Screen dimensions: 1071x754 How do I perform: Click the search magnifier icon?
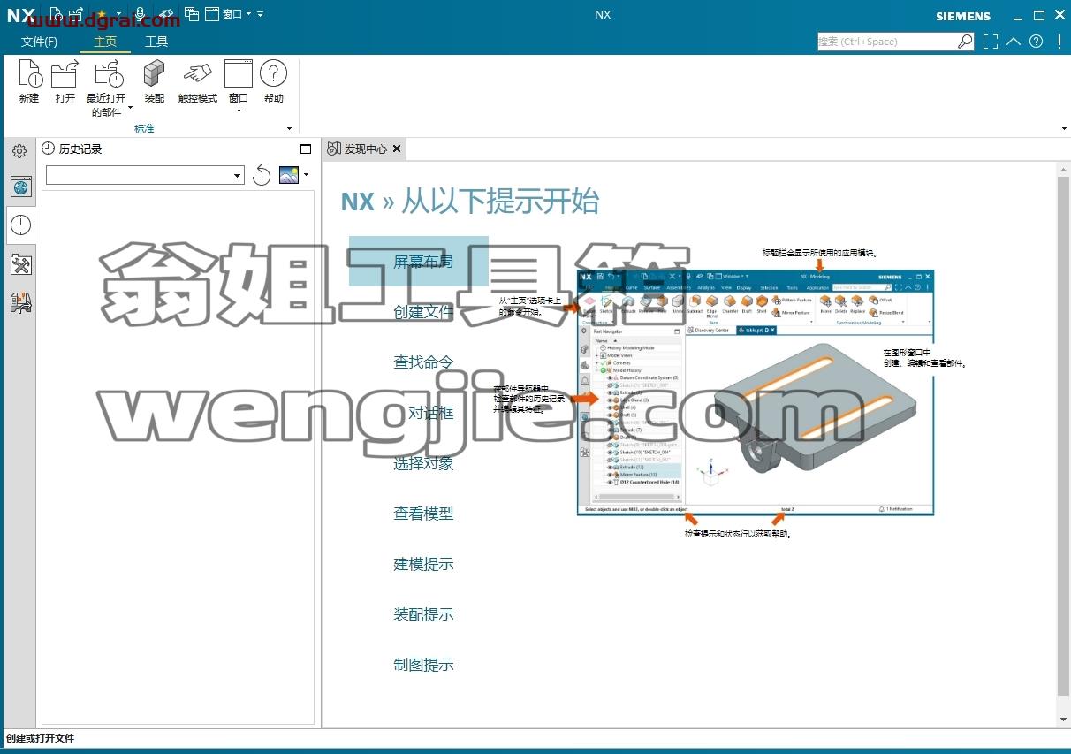[965, 42]
